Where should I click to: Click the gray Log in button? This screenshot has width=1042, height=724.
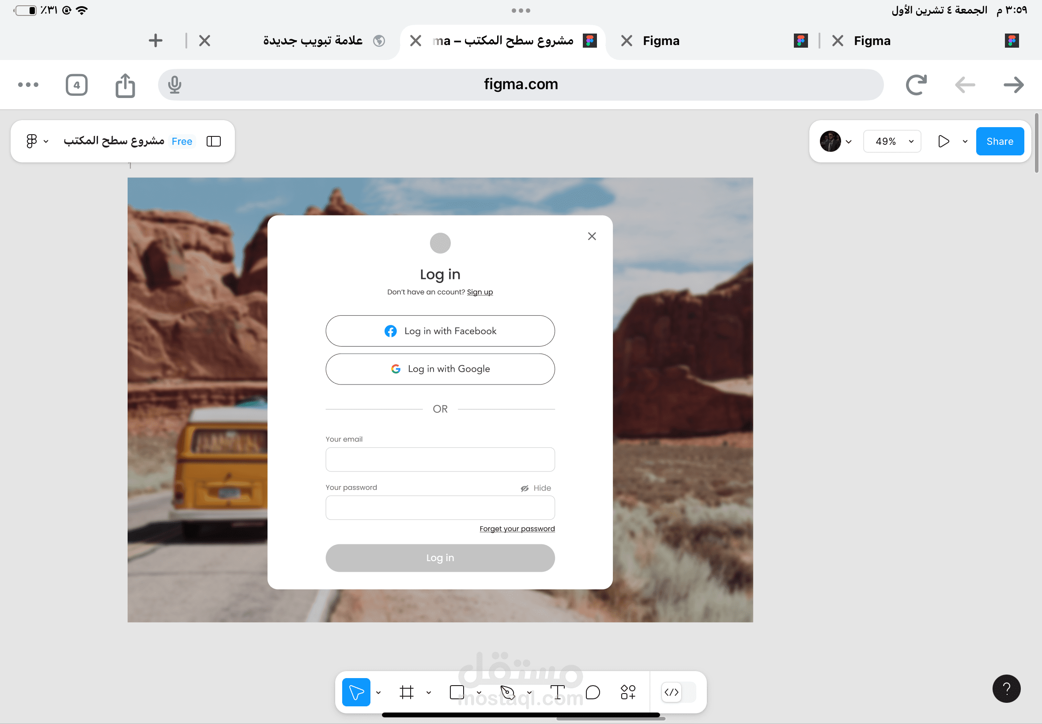coord(440,558)
